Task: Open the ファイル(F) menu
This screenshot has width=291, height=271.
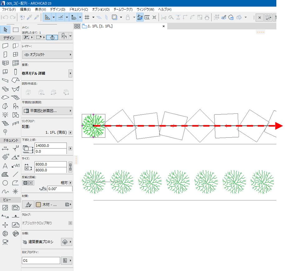Action: (9, 9)
